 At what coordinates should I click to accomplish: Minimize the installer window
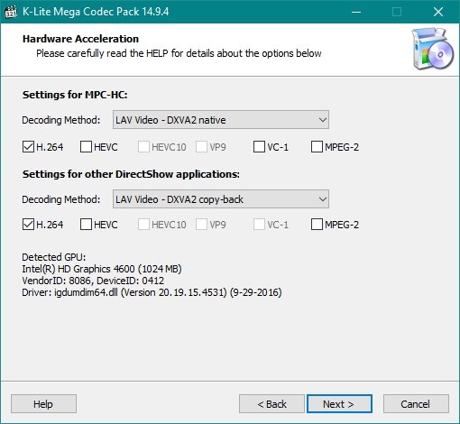click(356, 12)
